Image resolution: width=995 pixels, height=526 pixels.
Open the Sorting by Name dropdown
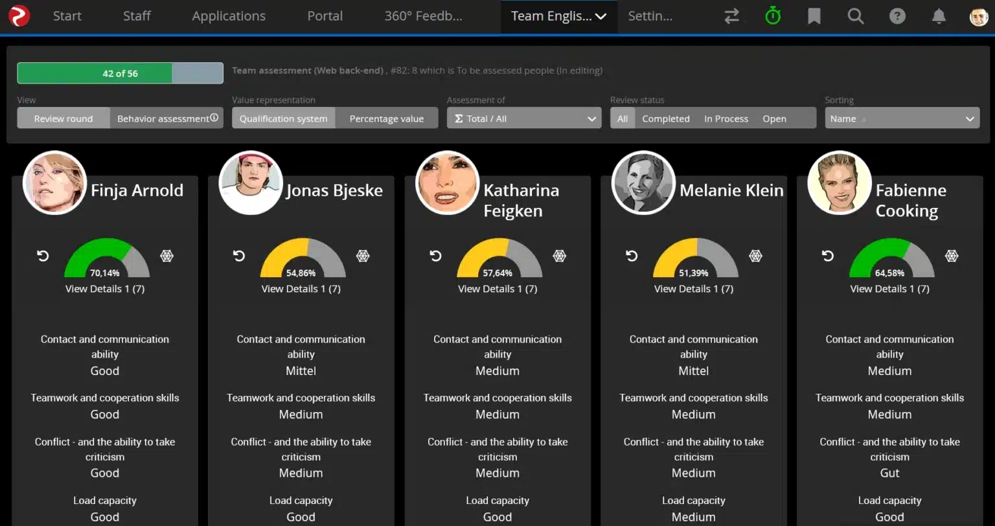[x=902, y=118]
